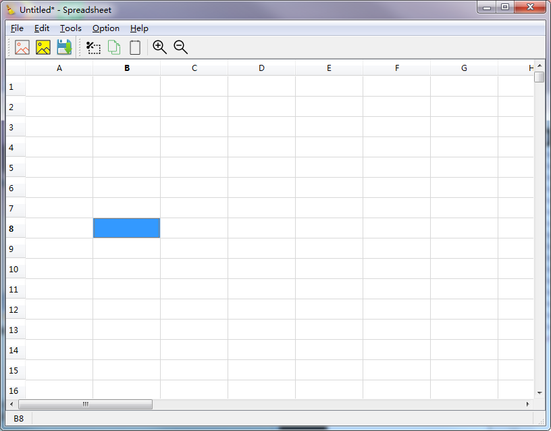This screenshot has height=431, width=551.
Task: Select row 1 header
Action: click(16, 86)
